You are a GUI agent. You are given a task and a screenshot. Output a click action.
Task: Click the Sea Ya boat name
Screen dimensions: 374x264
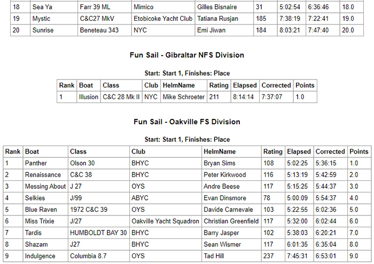coord(42,7)
